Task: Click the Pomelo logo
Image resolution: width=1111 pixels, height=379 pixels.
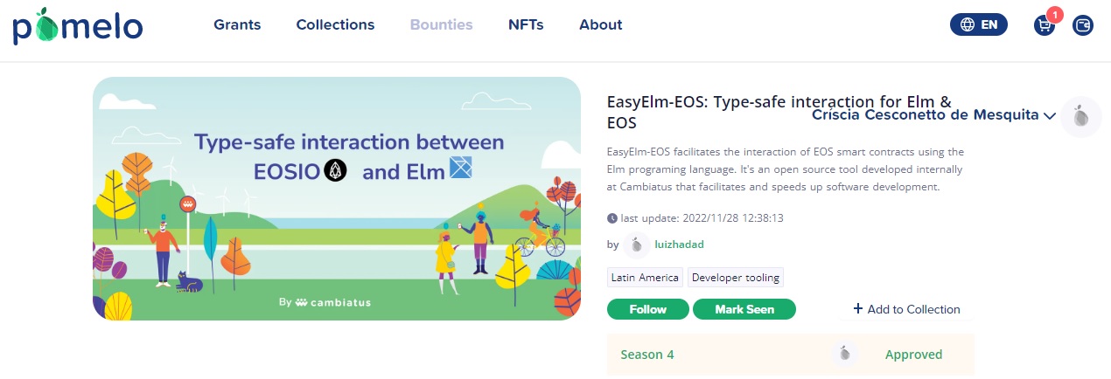Action: click(x=78, y=26)
